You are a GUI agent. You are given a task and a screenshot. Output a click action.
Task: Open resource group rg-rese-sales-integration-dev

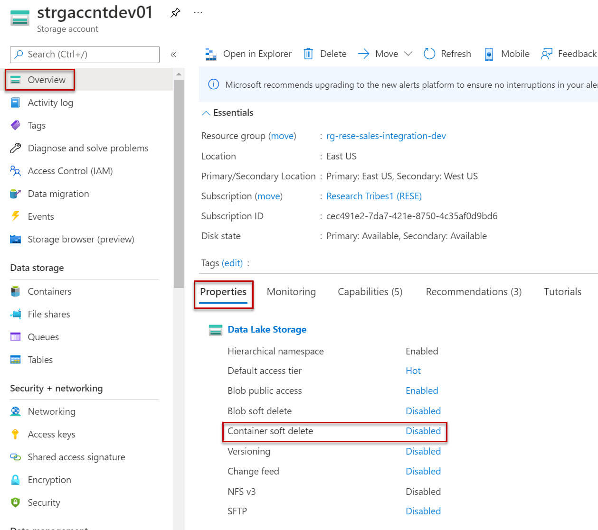386,136
